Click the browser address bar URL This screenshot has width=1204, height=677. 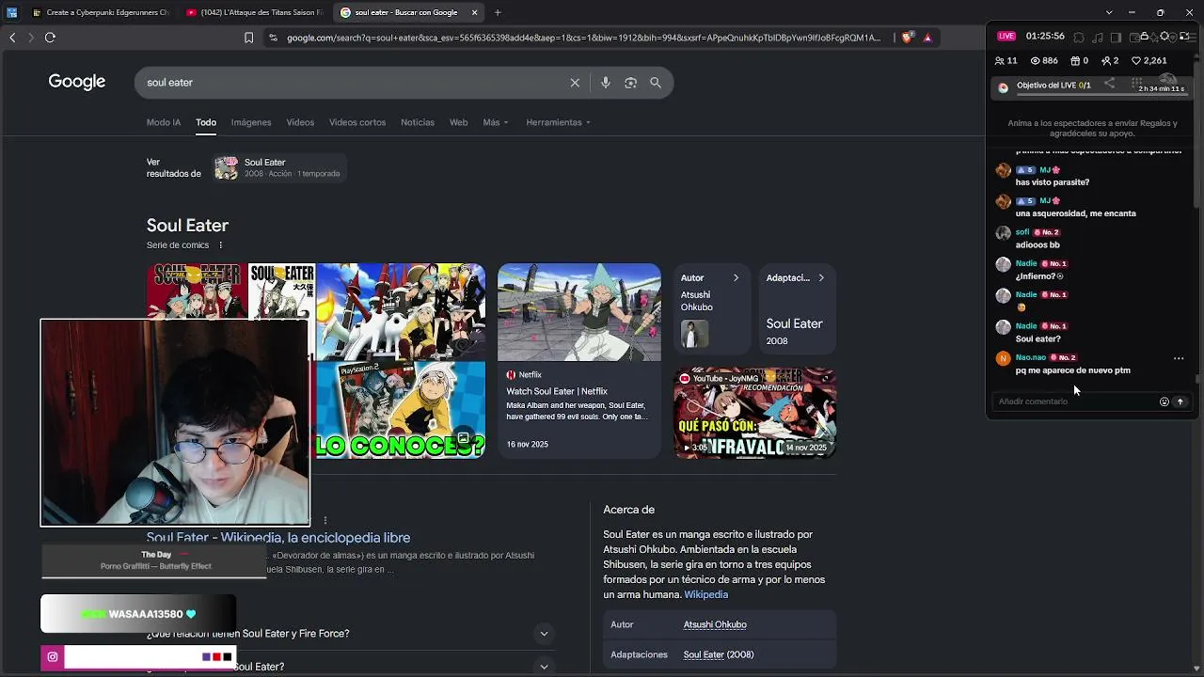[x=583, y=38]
